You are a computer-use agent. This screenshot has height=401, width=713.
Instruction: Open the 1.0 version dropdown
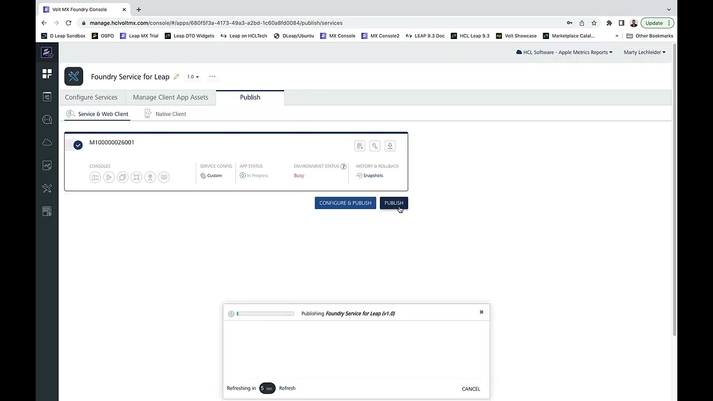(x=193, y=77)
